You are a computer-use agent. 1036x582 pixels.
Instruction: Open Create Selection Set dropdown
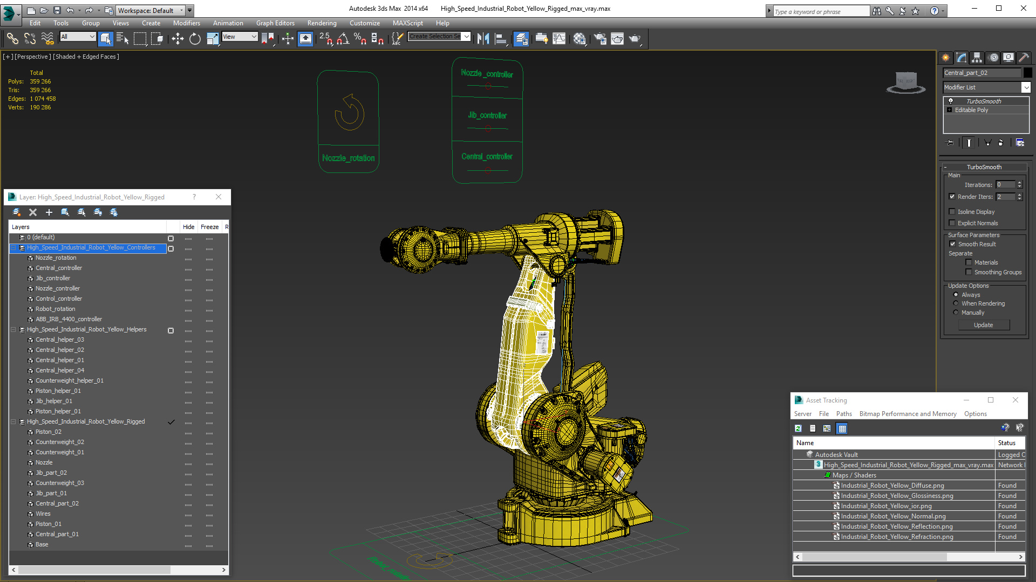466,37
